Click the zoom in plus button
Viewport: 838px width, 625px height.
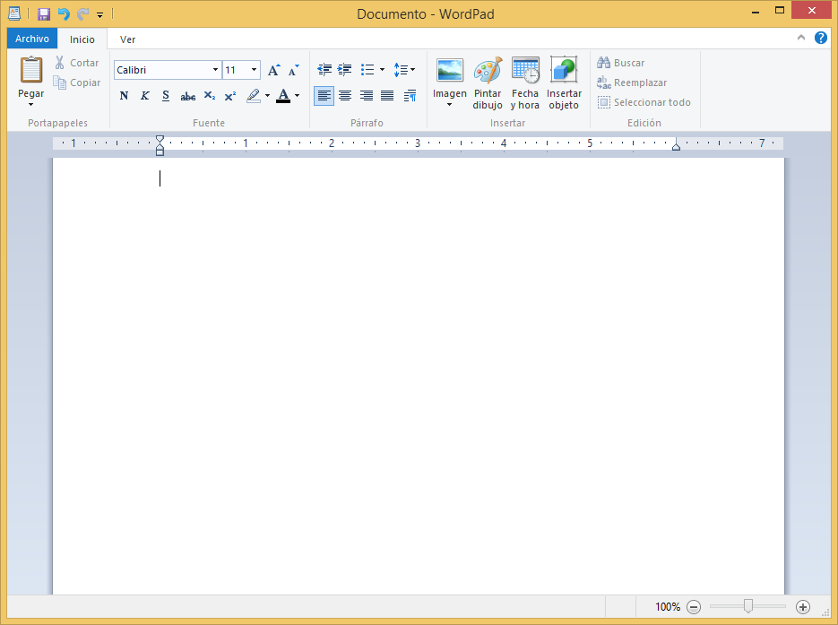(803, 607)
